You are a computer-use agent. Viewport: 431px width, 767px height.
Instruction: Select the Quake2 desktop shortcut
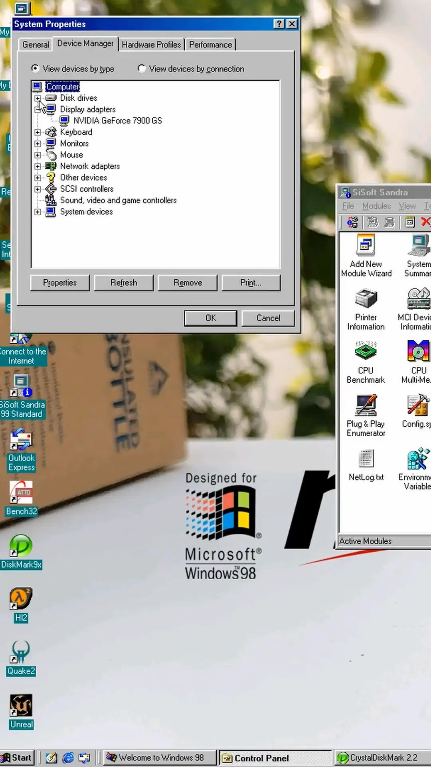[x=21, y=658]
